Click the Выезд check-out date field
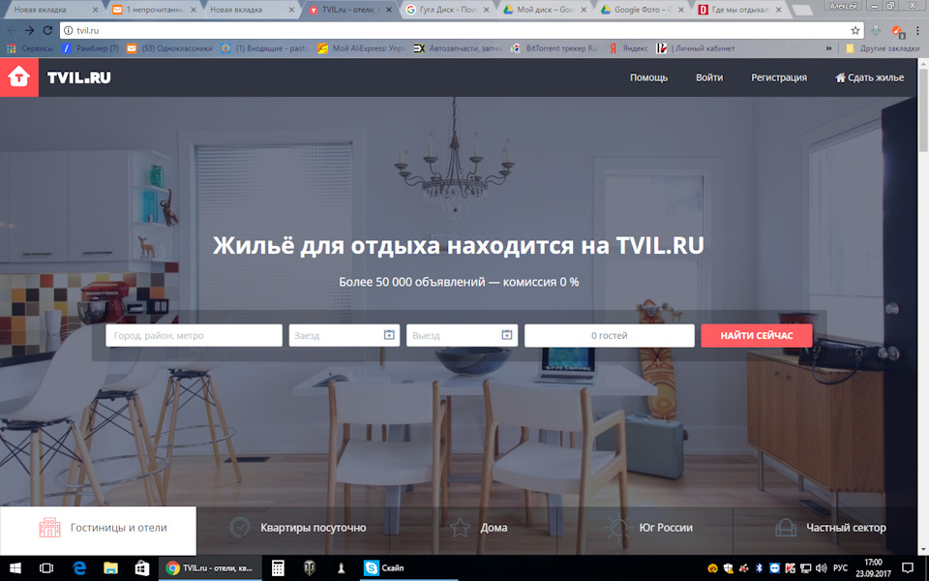This screenshot has height=581, width=929. tap(463, 336)
